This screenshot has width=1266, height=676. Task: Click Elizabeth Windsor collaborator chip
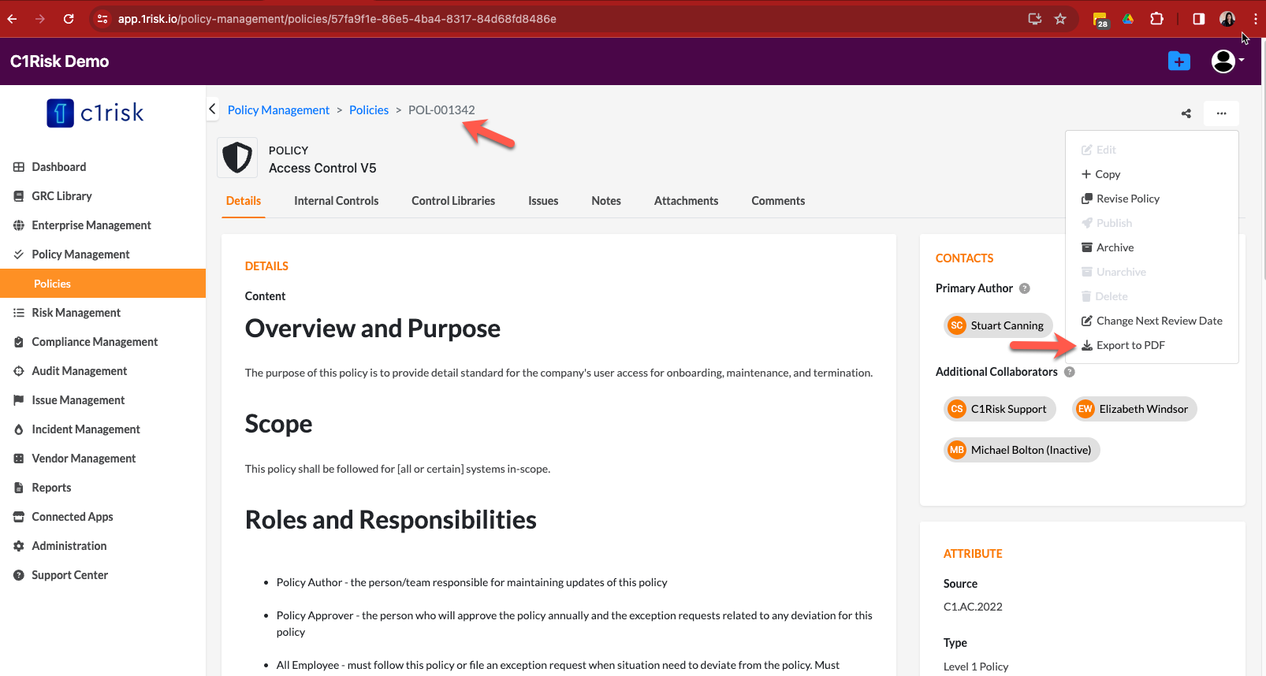[x=1134, y=409]
